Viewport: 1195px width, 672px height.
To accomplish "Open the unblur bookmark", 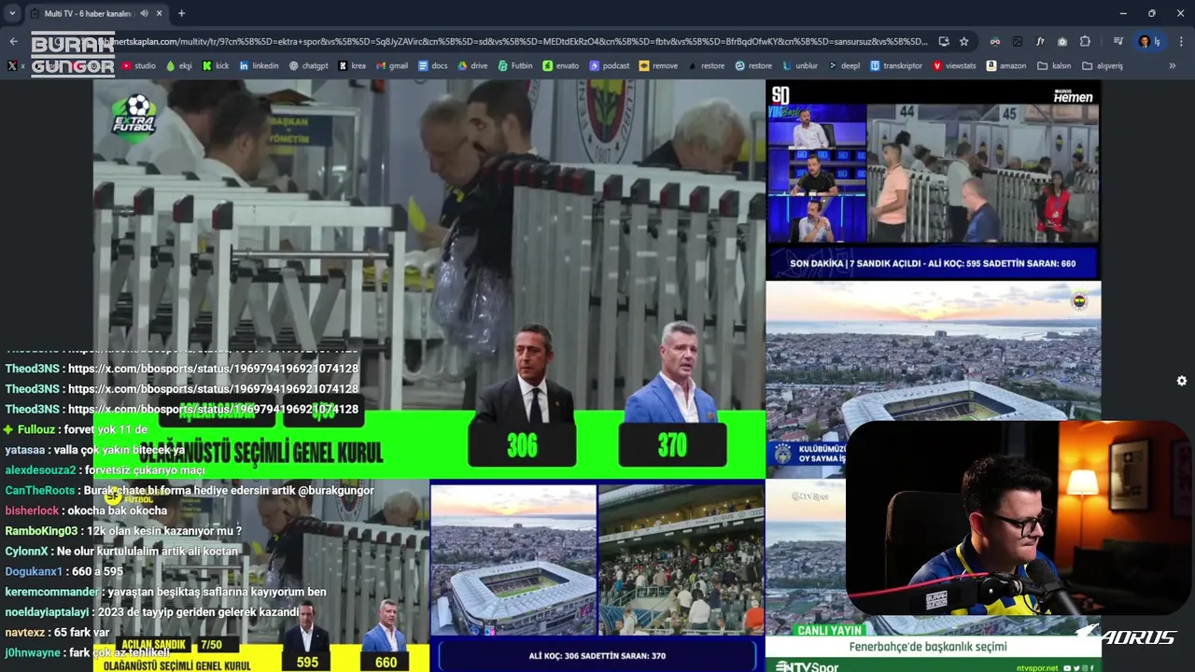I will (x=800, y=66).
